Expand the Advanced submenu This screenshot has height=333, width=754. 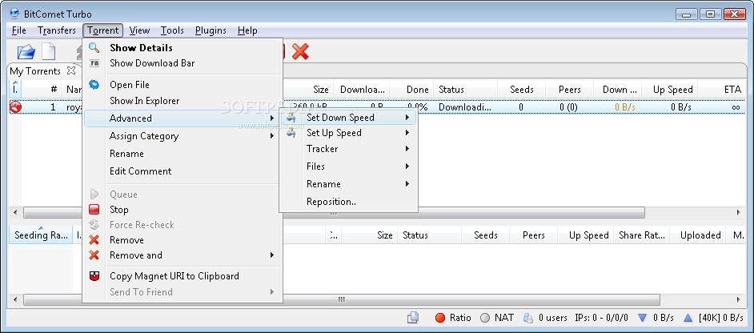tap(182, 118)
